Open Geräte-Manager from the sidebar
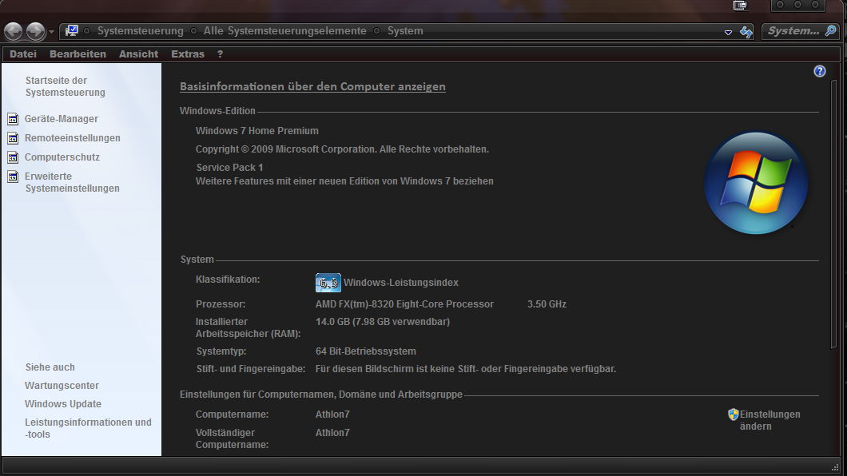Image resolution: width=847 pixels, height=476 pixels. tap(61, 119)
